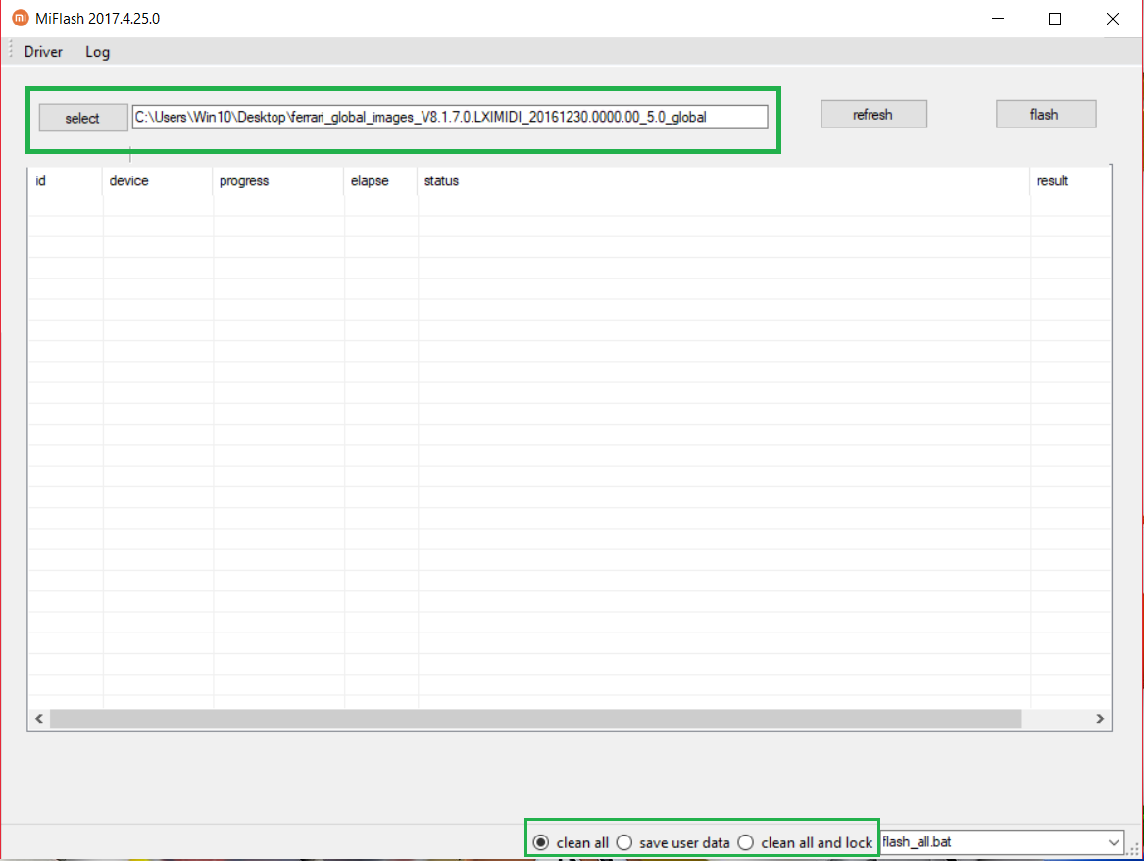The height and width of the screenshot is (861, 1144).
Task: Select the save user data option
Action: [672, 842]
